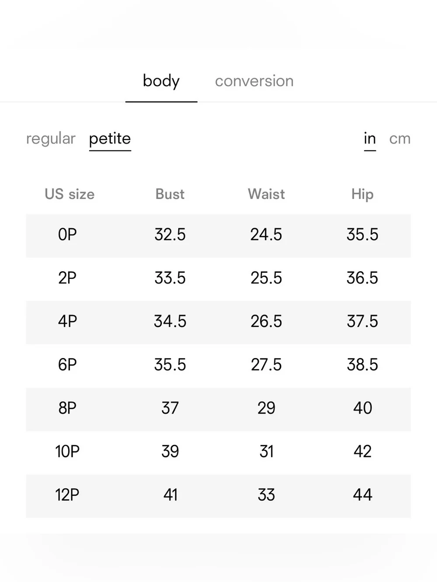Select the 4P size row
Screen dimensions: 437x582
tap(218, 322)
